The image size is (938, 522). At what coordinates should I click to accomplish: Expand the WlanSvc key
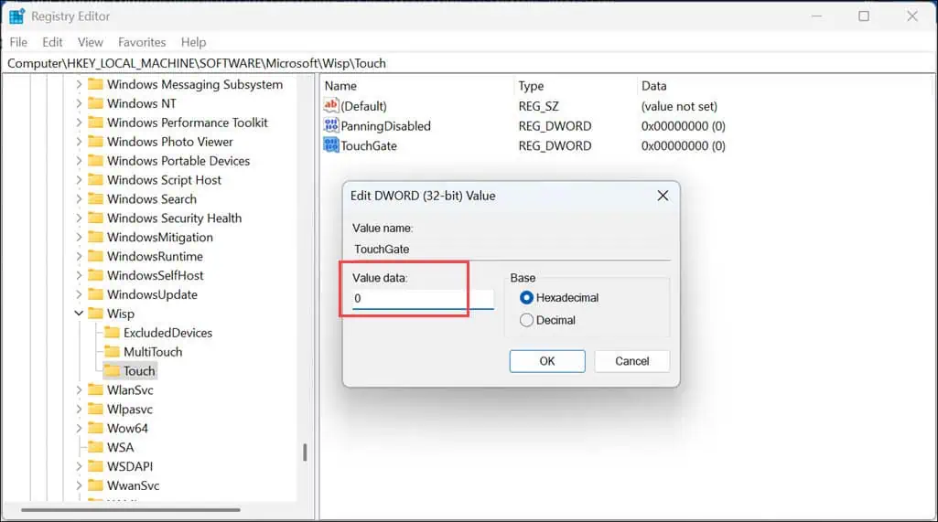click(x=79, y=390)
